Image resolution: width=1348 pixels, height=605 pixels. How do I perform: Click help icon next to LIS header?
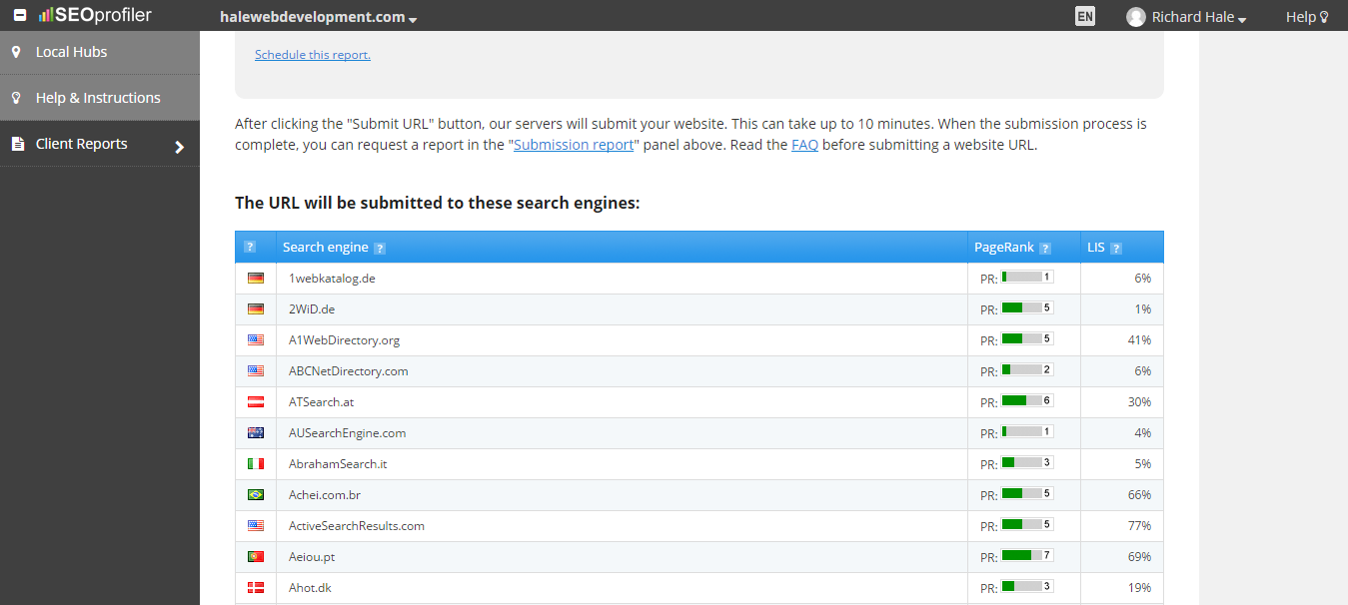point(1116,248)
